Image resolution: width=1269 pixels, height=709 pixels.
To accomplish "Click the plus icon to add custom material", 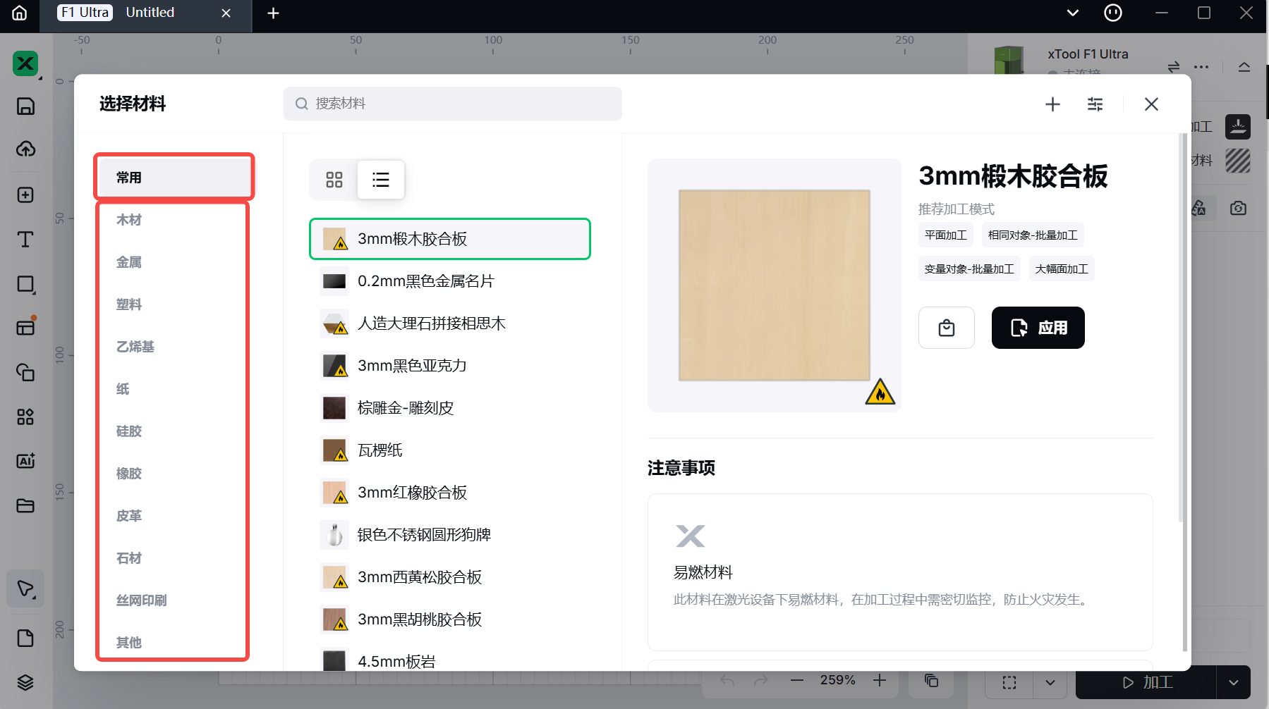I will 1052,104.
